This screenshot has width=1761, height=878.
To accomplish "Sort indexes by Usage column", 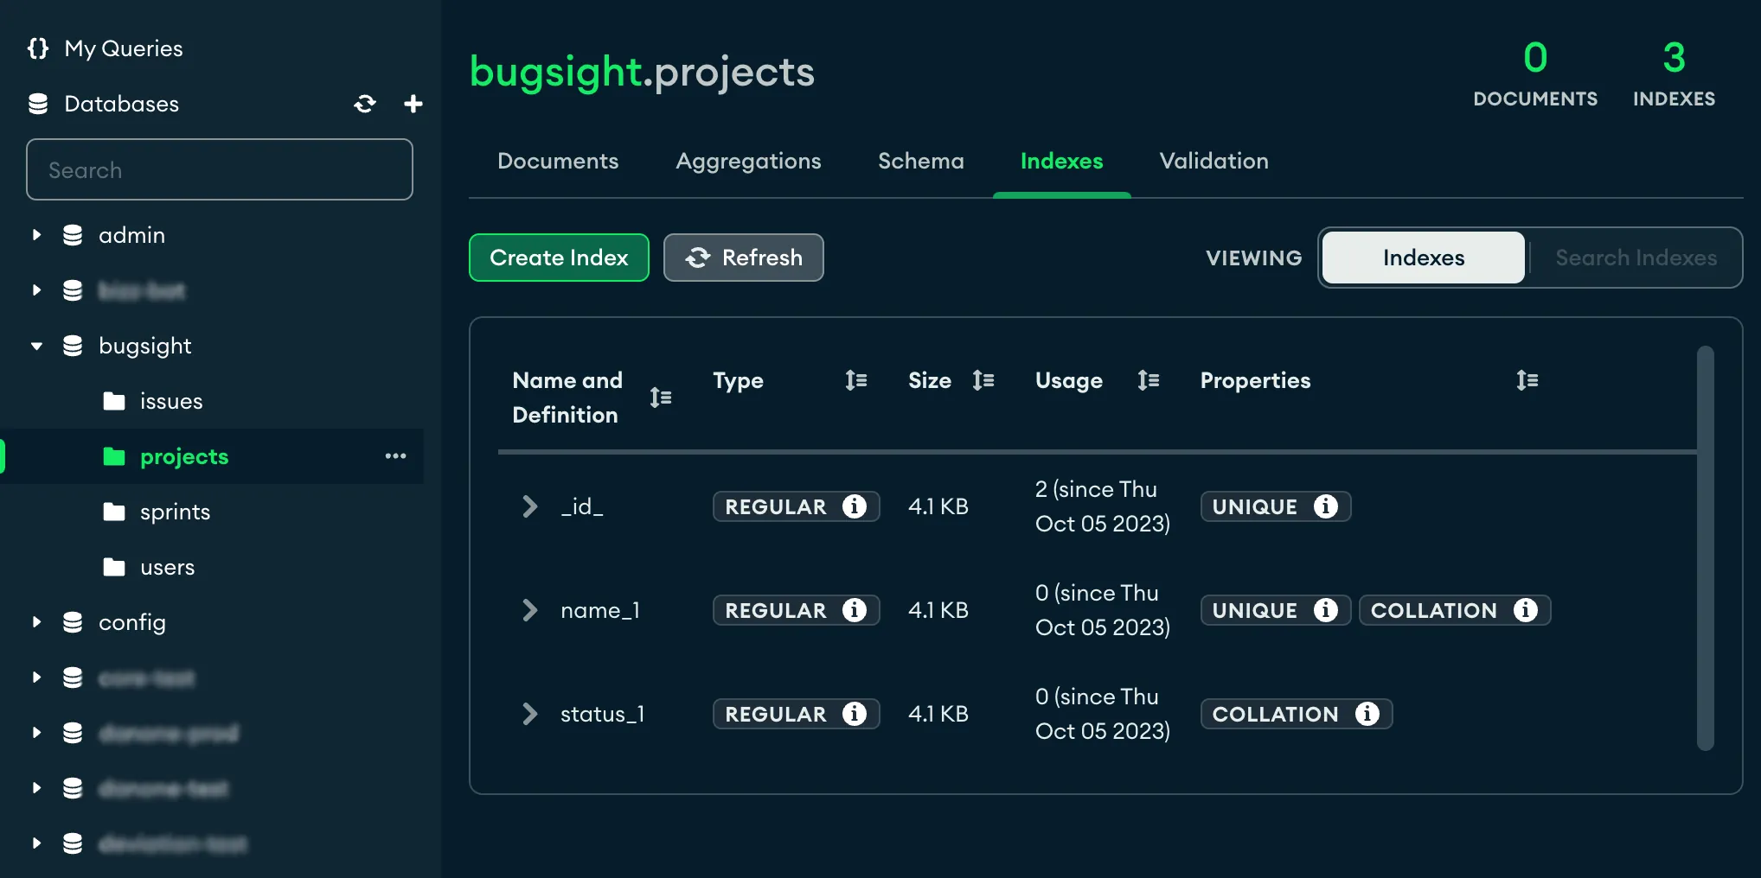I will pos(1148,380).
